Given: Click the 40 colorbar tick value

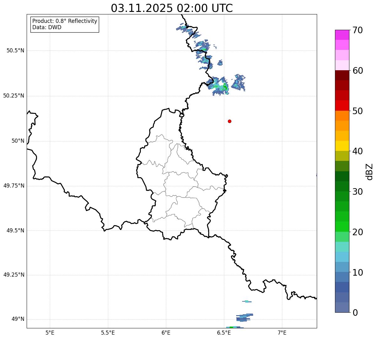Looking at the screenshot, I should coord(357,151).
